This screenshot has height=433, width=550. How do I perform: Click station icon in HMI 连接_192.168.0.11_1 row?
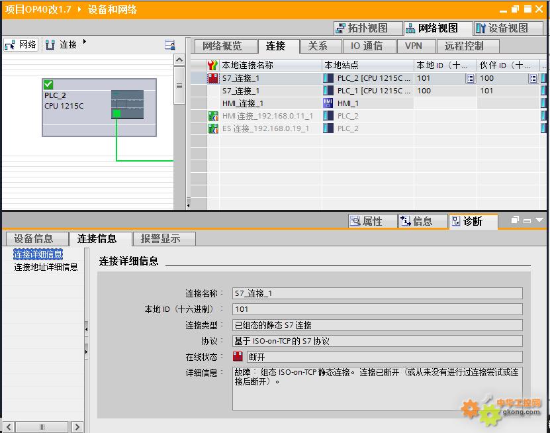click(328, 116)
